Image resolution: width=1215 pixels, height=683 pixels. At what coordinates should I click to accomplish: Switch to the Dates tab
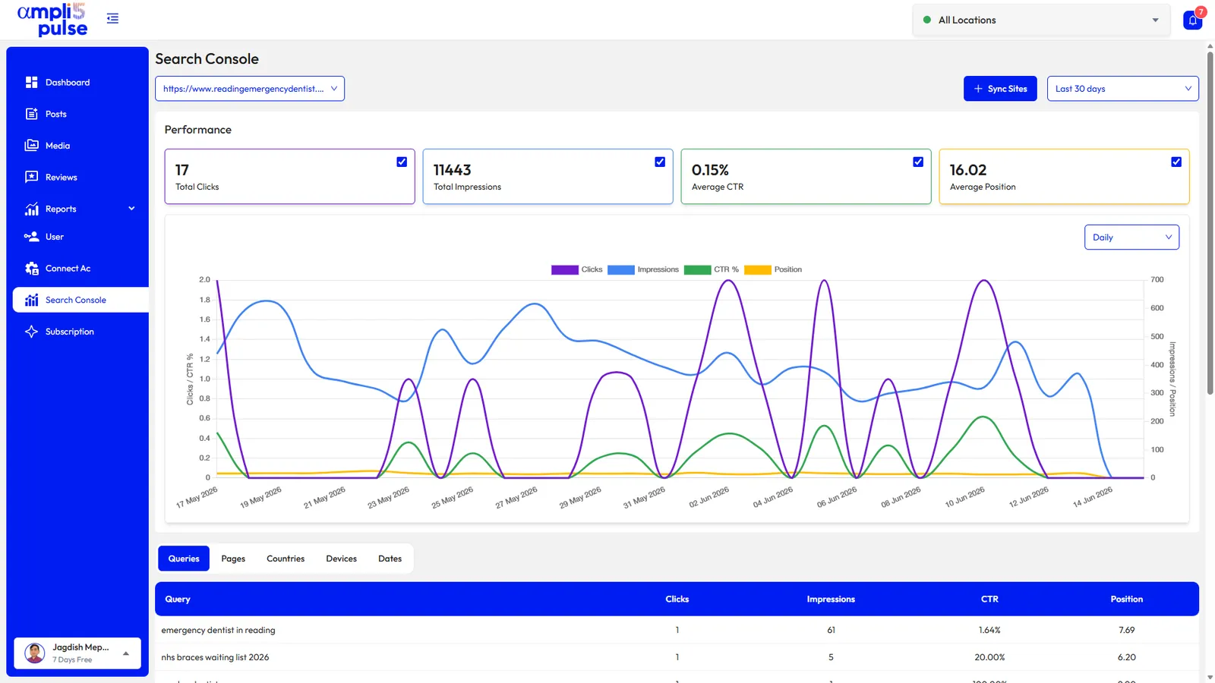coord(390,559)
